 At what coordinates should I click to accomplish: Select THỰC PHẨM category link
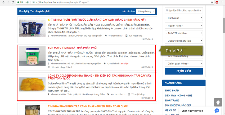click(172, 90)
